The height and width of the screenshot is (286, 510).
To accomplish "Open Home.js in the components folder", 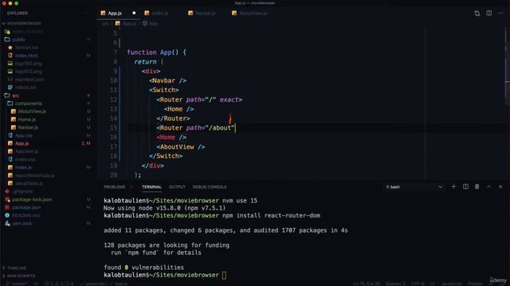I will tap(26, 120).
